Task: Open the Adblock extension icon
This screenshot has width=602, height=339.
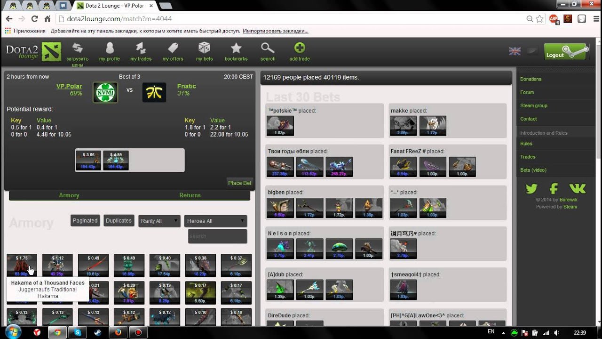Action: (x=554, y=19)
